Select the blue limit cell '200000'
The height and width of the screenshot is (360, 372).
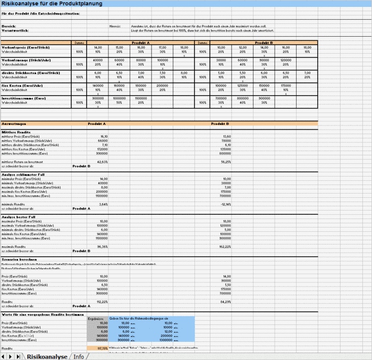[166, 336]
